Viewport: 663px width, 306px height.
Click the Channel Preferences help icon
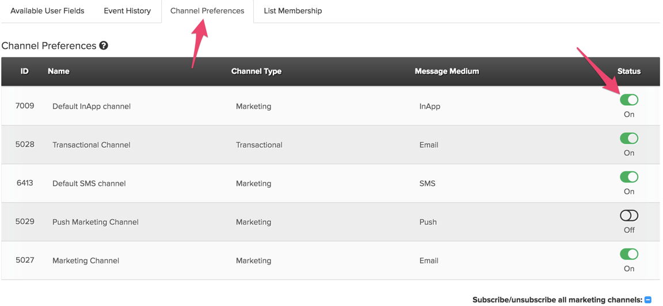104,45
